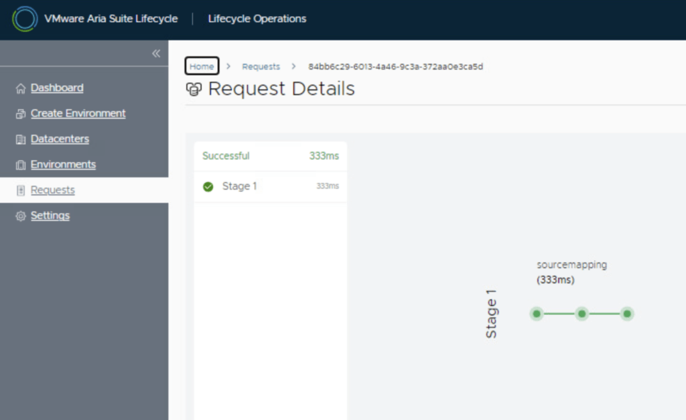Navigate to Requests in the breadcrumb trail

[x=261, y=66]
